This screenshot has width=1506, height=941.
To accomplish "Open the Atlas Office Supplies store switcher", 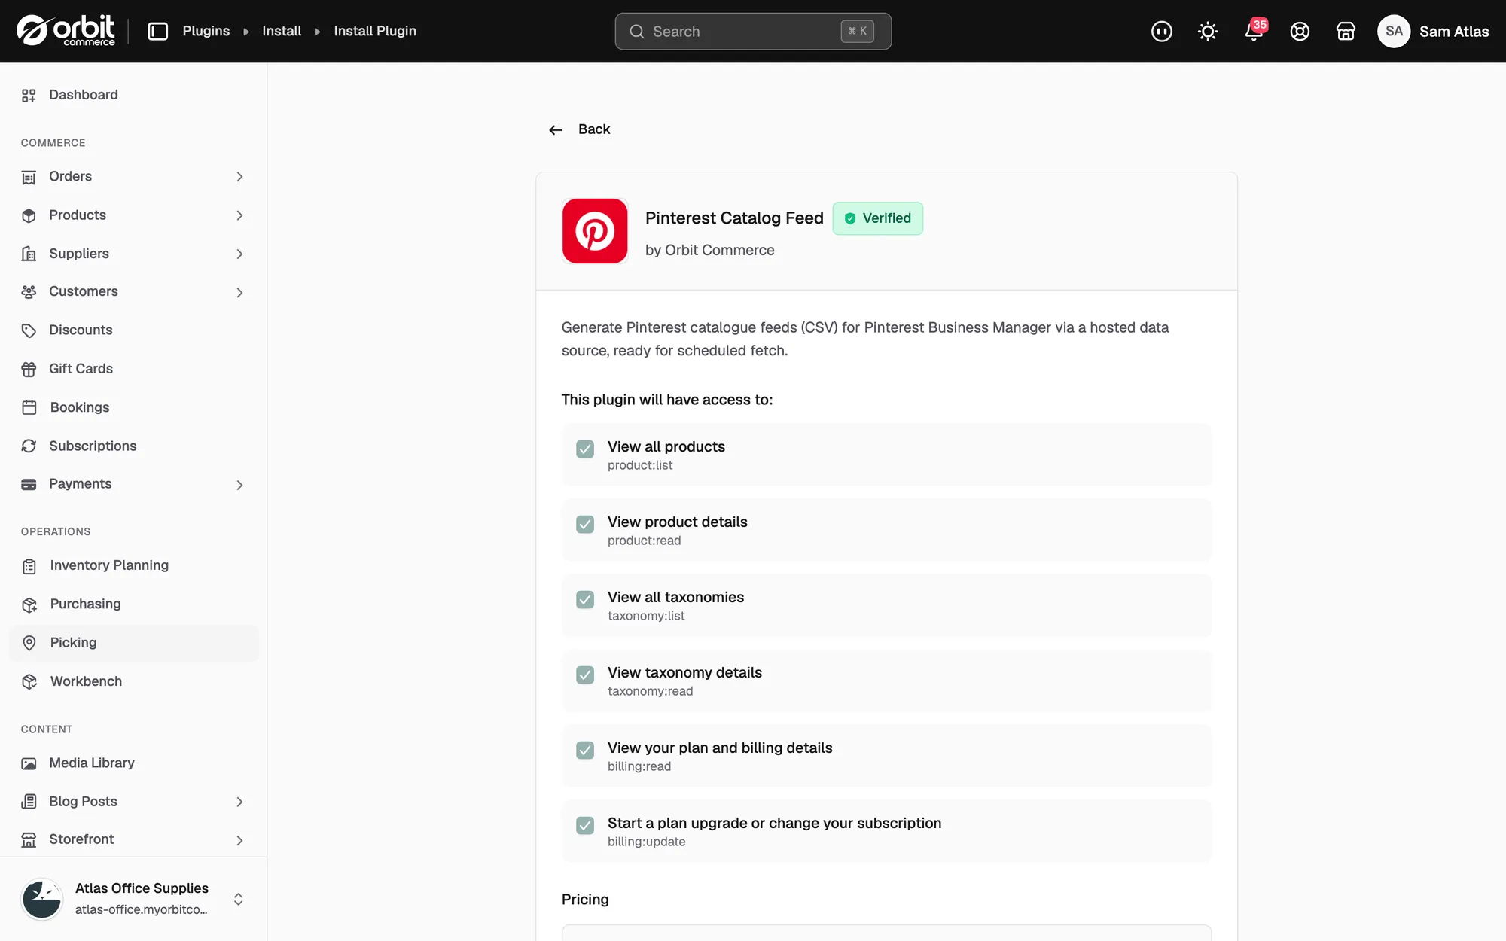I will [x=133, y=899].
